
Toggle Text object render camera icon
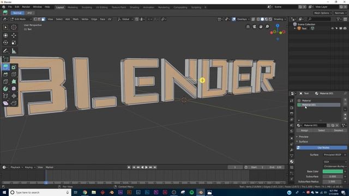pos(345,28)
